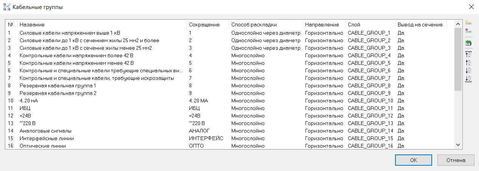Close the Кабельные группы dialog
The width and height of the screenshot is (479, 171).
tap(471, 7)
